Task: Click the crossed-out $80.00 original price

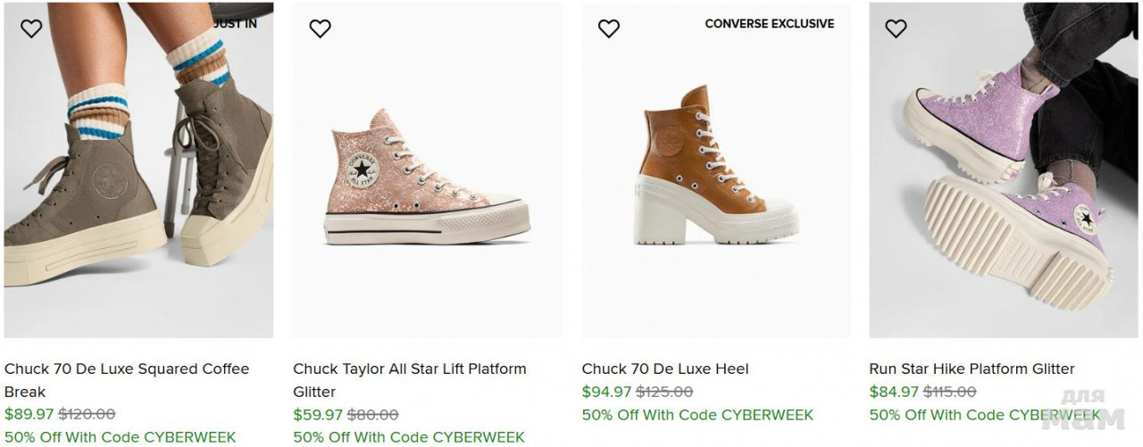Action: (372, 414)
